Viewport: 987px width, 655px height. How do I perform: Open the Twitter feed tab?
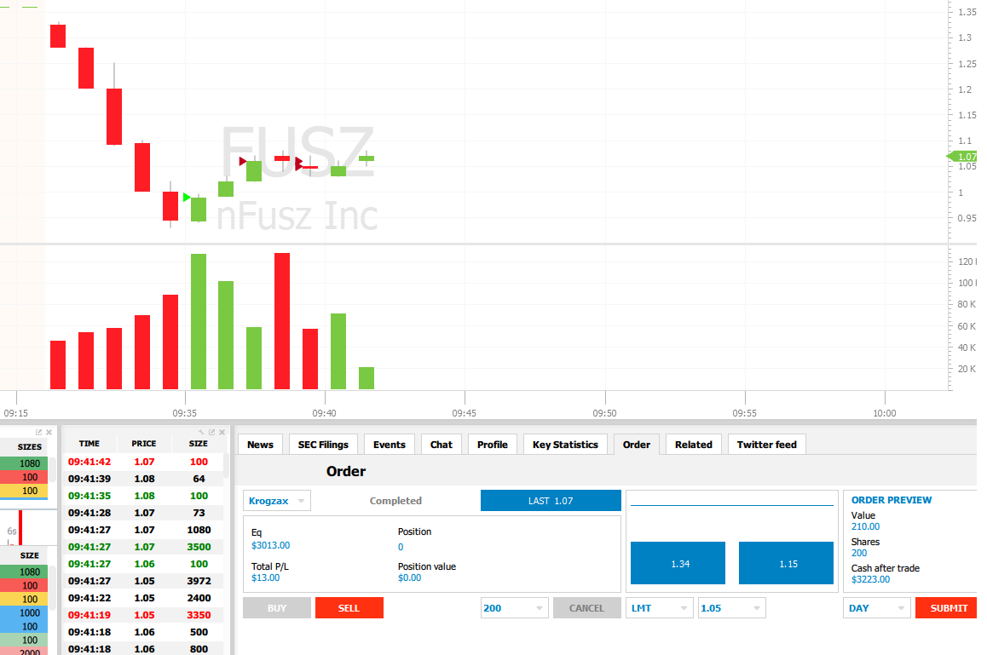[767, 445]
